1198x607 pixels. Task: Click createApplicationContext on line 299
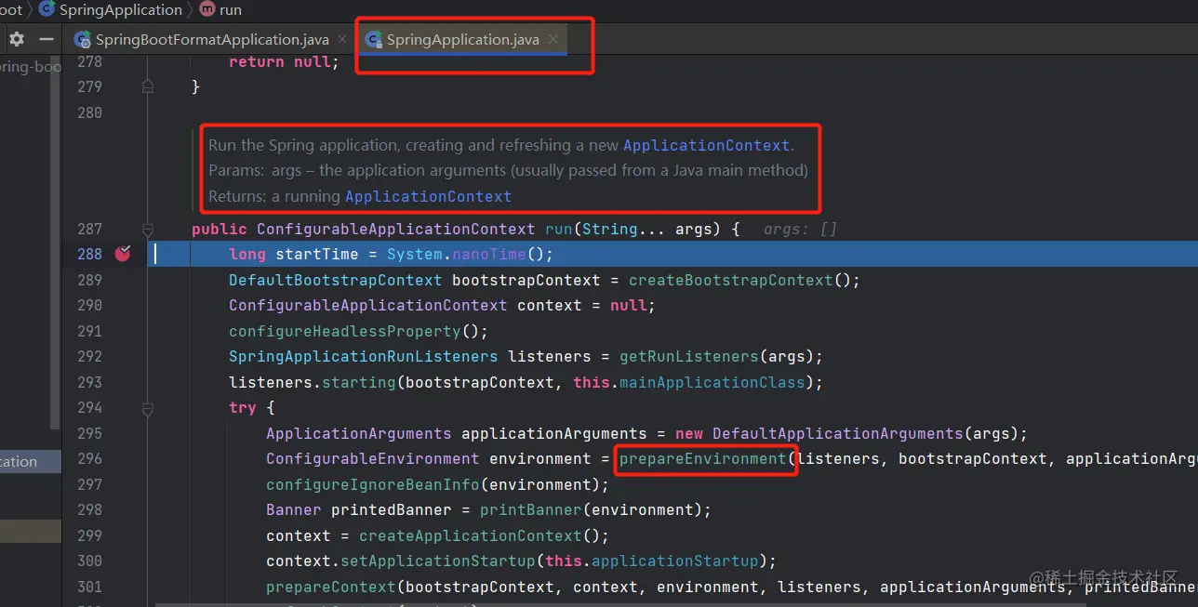click(471, 535)
